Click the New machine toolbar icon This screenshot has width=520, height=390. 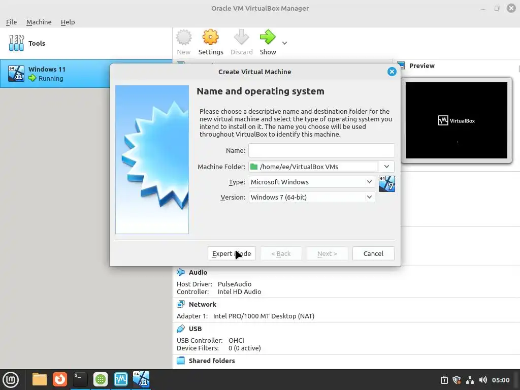(x=184, y=38)
